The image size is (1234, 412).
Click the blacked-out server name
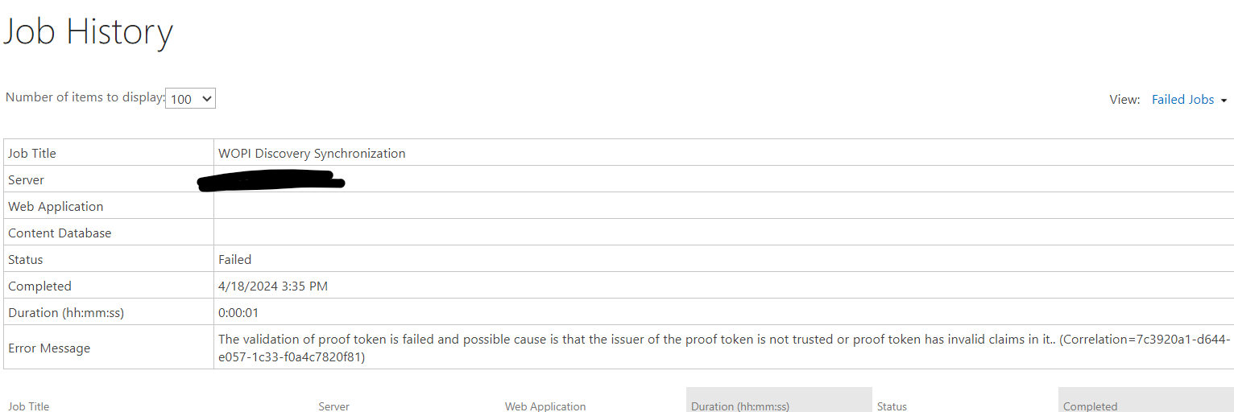click(271, 181)
